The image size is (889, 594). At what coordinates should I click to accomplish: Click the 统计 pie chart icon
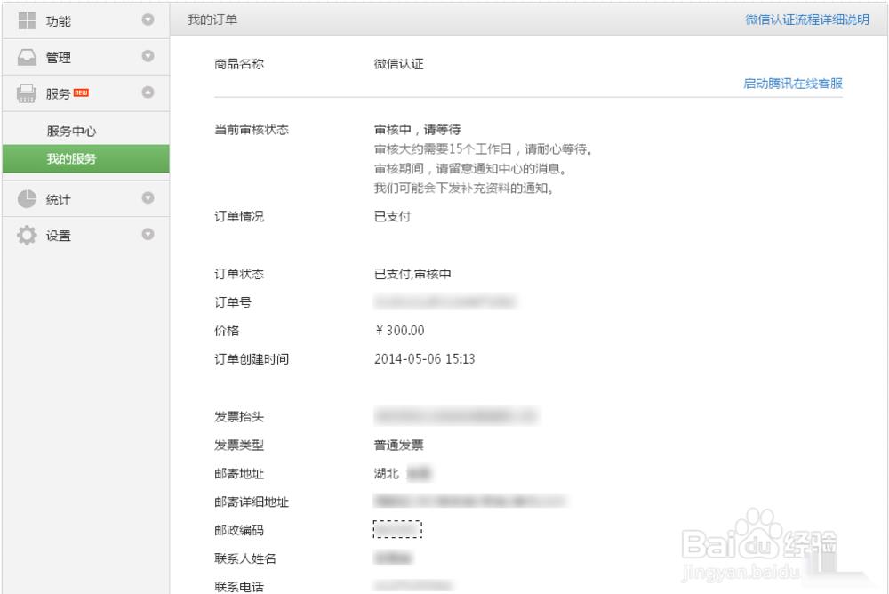pos(27,198)
